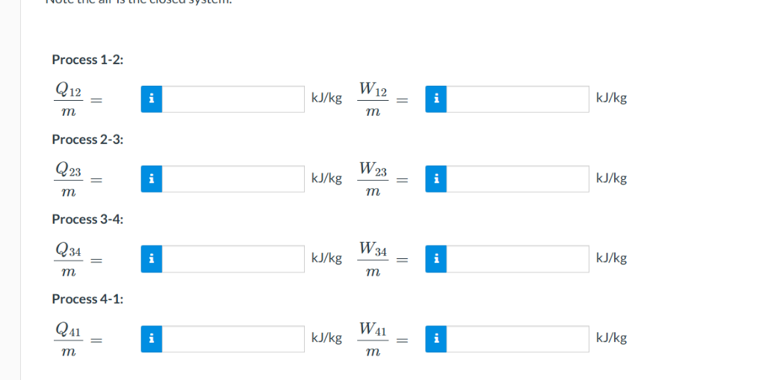The height and width of the screenshot is (380, 765).
Task: Click the "Process 1-2:" heading
Action: 88,60
